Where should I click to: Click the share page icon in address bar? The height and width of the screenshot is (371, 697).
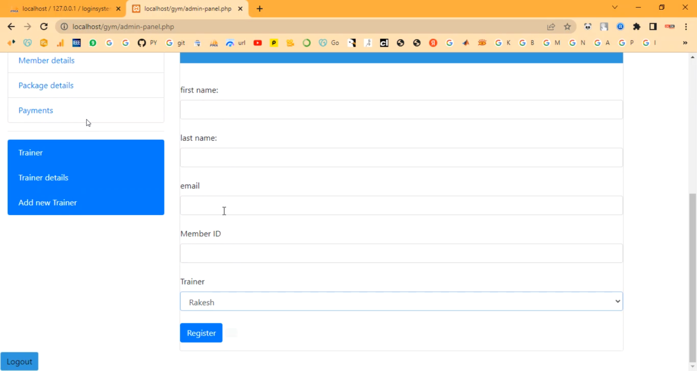551,26
